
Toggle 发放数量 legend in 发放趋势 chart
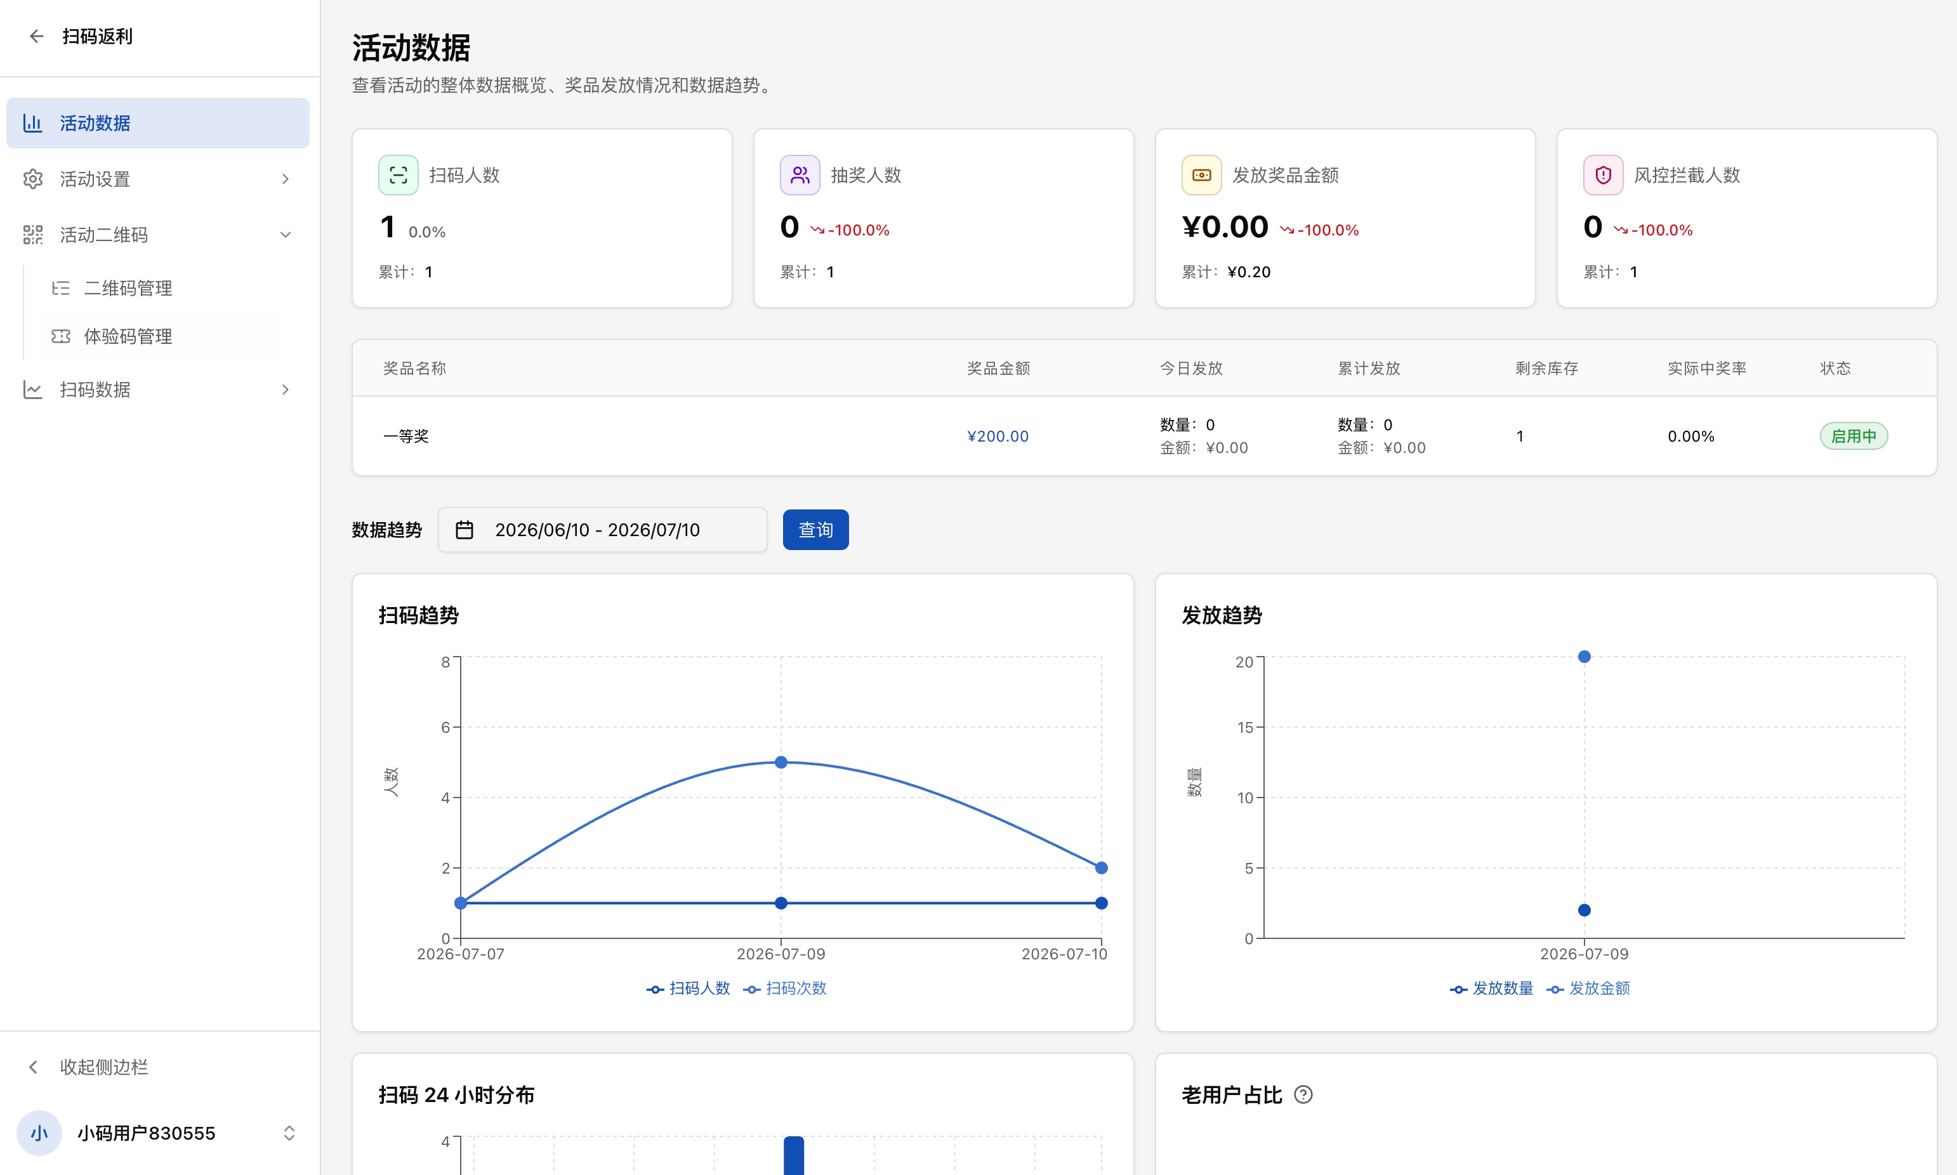point(1491,988)
